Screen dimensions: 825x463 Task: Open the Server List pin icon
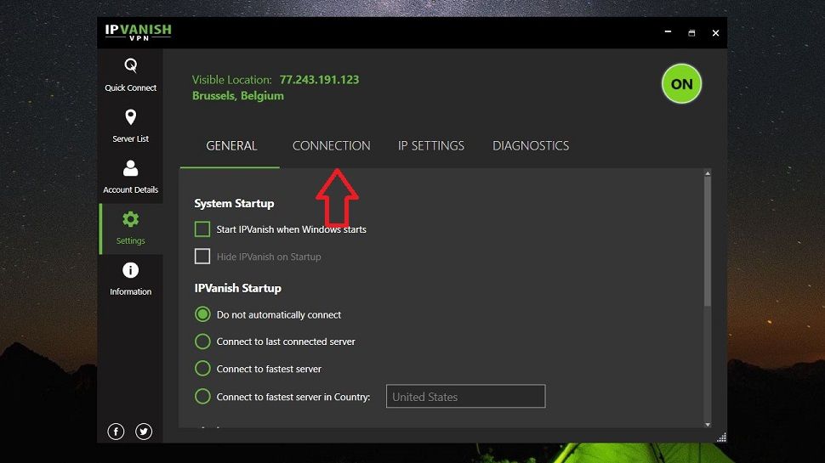pyautogui.click(x=130, y=117)
